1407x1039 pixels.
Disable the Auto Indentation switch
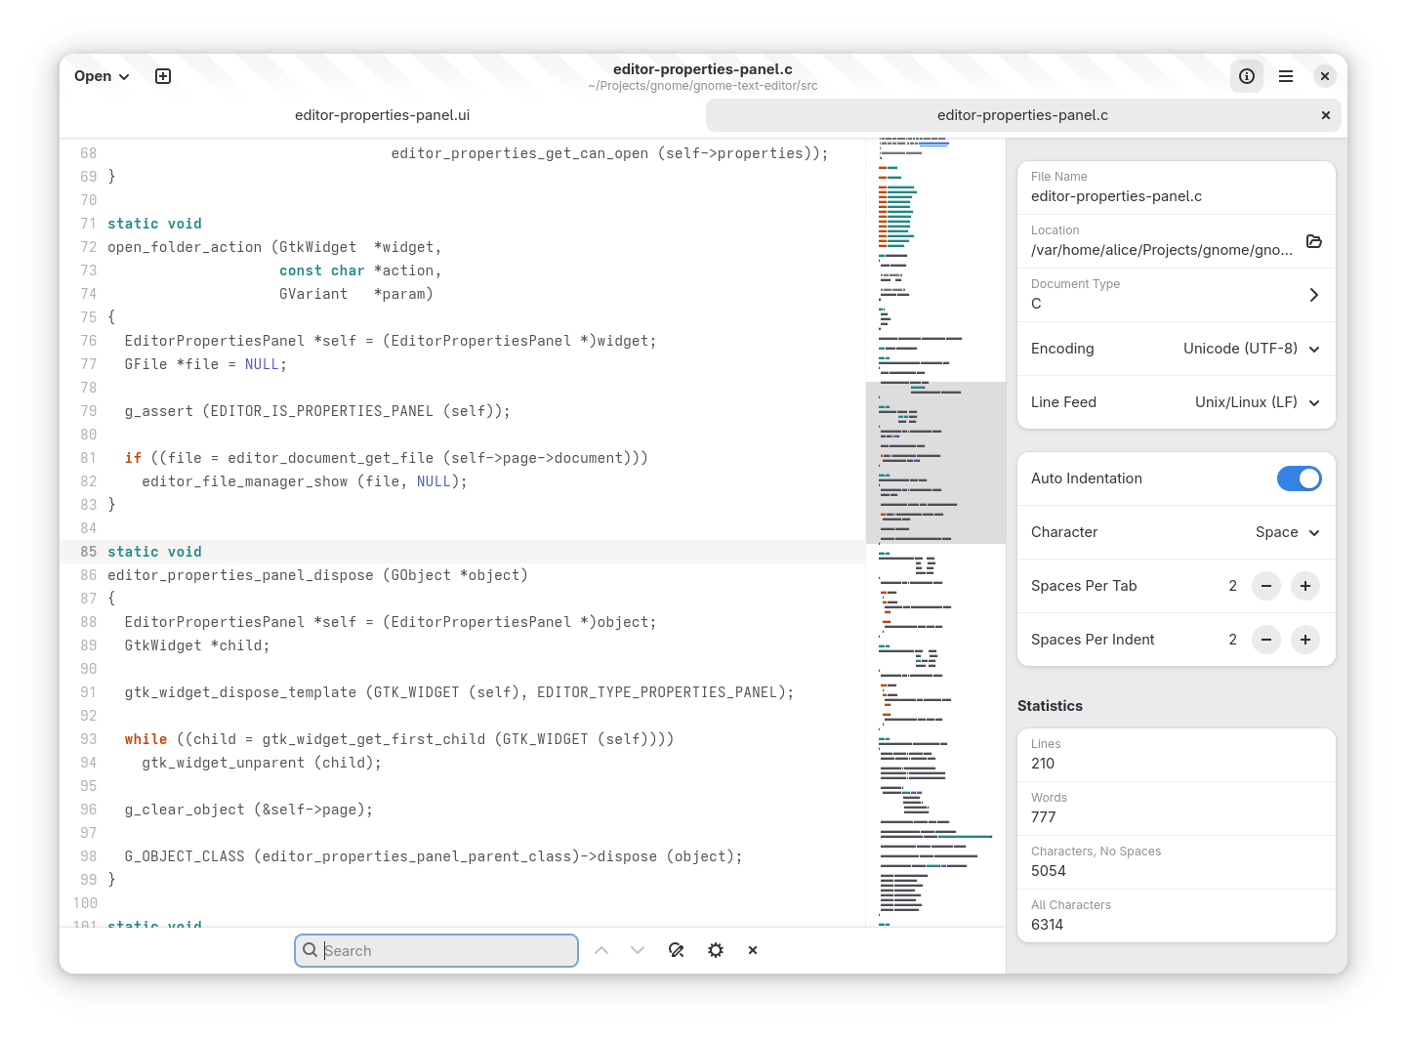pyautogui.click(x=1298, y=478)
